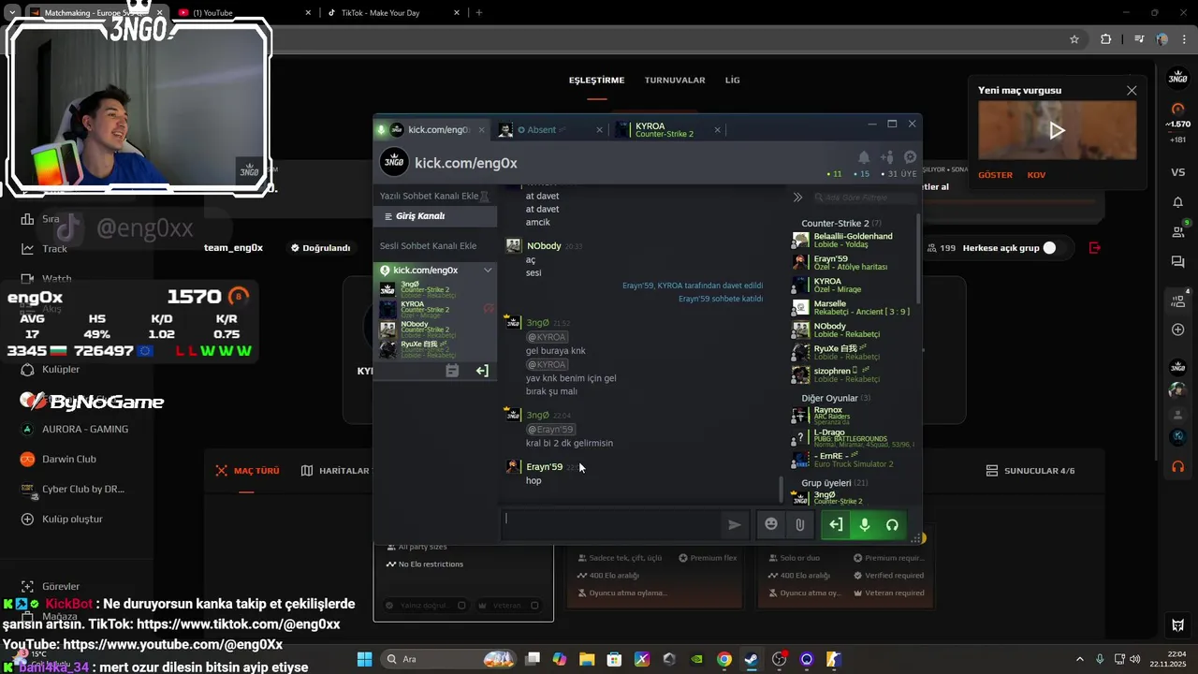Bookmark page with star icon
Screen dimensions: 1198x674
1074,39
